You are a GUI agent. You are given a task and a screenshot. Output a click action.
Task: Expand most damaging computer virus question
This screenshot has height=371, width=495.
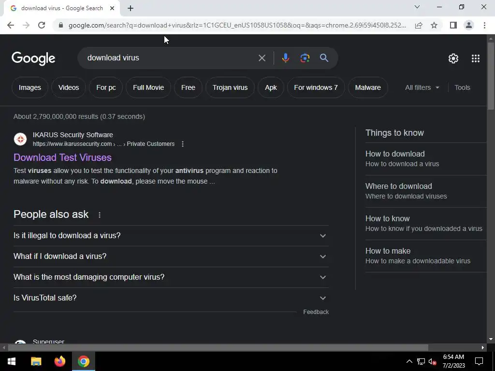[171, 277]
